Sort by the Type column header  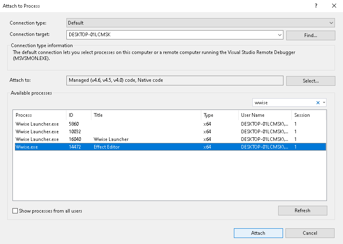[220, 115]
